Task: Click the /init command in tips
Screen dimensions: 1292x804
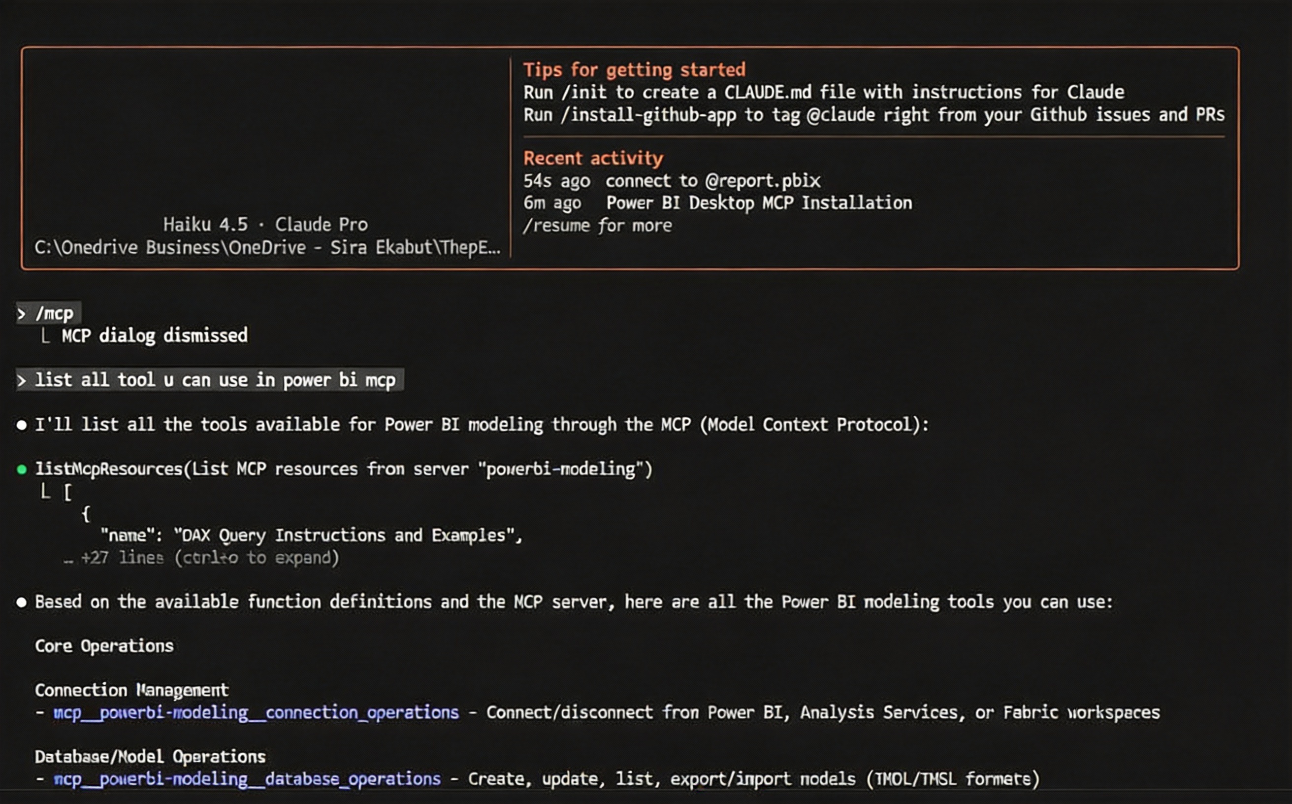Action: click(583, 93)
